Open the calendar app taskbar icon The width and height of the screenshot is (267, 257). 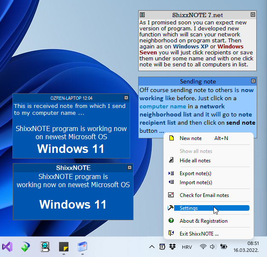83,247
